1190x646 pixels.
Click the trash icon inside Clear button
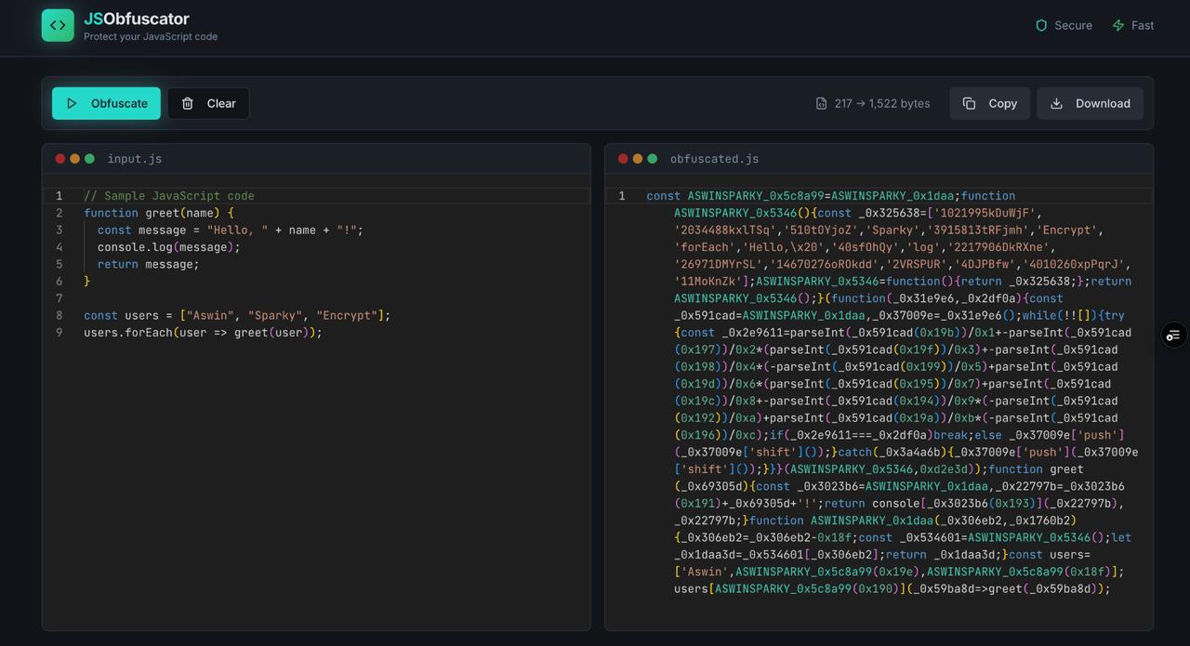(x=188, y=103)
